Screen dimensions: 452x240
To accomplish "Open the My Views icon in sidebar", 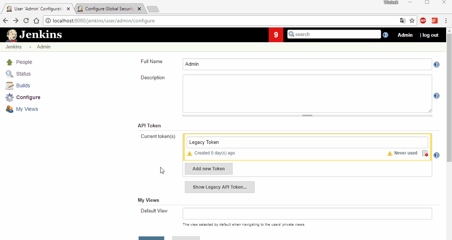I will 10,109.
